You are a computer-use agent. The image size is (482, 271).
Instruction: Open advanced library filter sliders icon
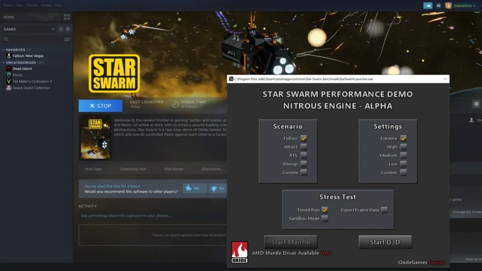[67, 39]
